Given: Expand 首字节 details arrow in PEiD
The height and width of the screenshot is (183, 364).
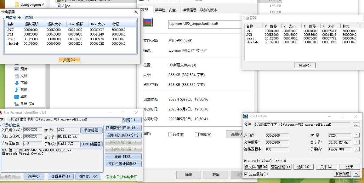Looking at the screenshot, I should pos(357,142).
